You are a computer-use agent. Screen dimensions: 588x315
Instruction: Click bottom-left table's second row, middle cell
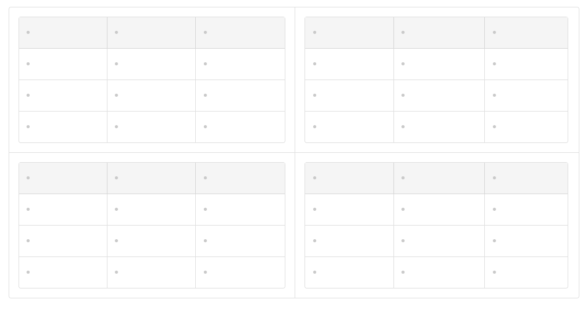click(x=151, y=210)
